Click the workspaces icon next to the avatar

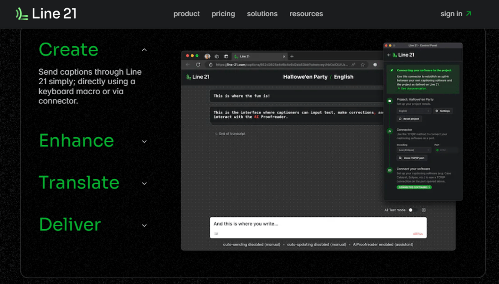[217, 57]
